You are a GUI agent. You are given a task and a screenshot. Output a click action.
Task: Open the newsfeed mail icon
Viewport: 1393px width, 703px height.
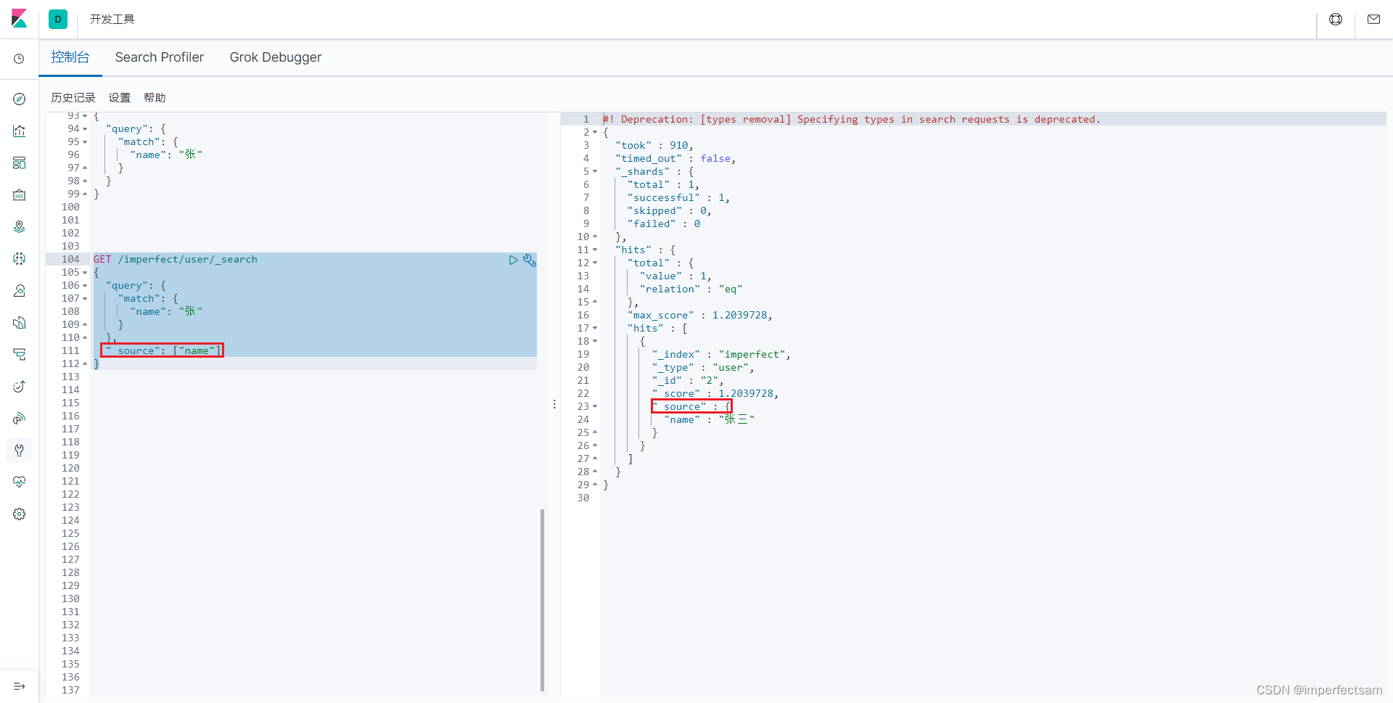pyautogui.click(x=1373, y=20)
